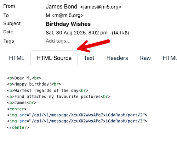The image size is (177, 143).
Task: Click sender address james@mi5.org
Action: [x=101, y=7]
